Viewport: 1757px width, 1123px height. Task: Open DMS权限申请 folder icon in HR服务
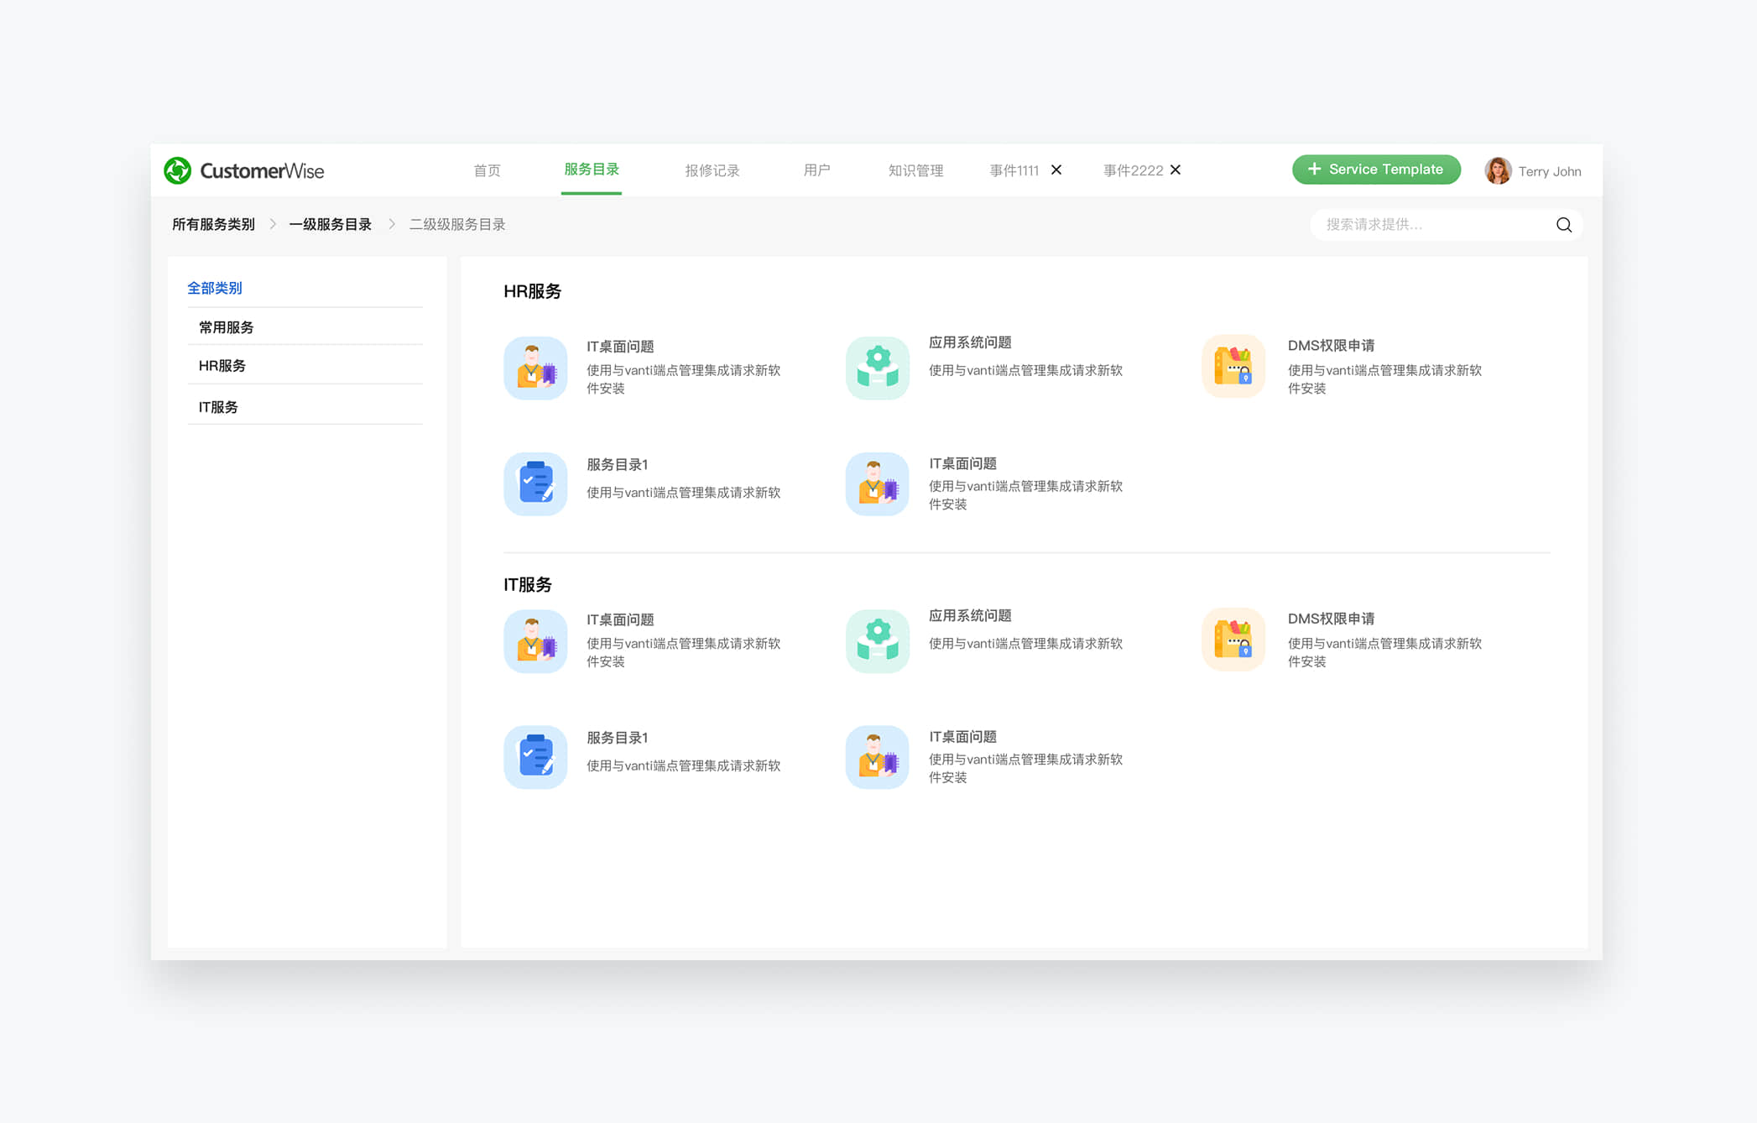point(1233,367)
